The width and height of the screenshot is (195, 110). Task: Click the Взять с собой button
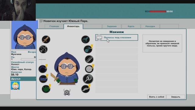pyautogui.click(x=157, y=97)
